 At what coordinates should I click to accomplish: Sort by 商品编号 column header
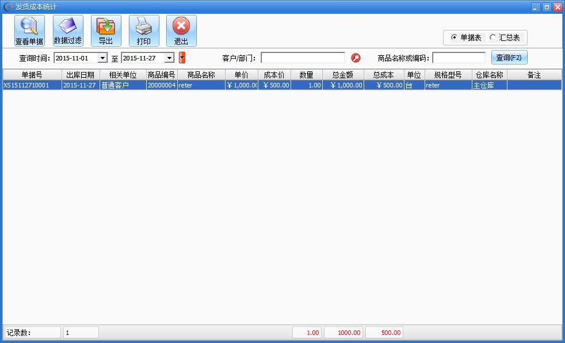point(162,75)
